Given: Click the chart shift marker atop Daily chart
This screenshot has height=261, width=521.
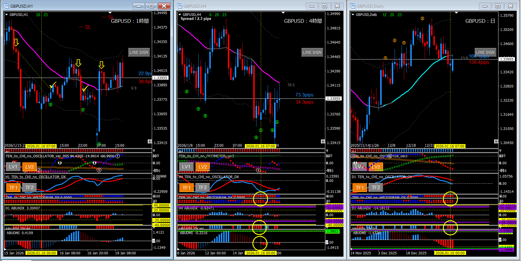Looking at the screenshot, I should click(x=456, y=13).
